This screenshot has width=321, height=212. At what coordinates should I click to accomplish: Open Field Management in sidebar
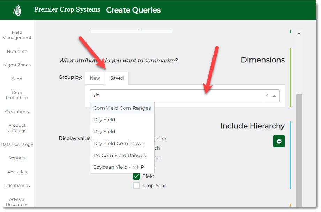click(x=17, y=35)
